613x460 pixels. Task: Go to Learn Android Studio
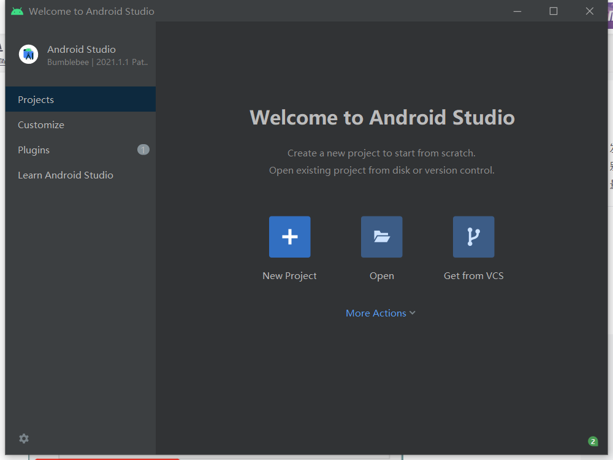(80, 175)
